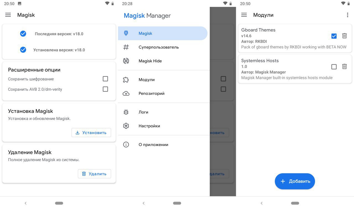Select Magisk item in navigation drawer
Image resolution: width=354 pixels, height=210 pixels.
coord(163,33)
